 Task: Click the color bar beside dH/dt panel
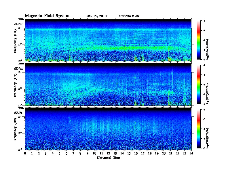[x=199, y=40]
